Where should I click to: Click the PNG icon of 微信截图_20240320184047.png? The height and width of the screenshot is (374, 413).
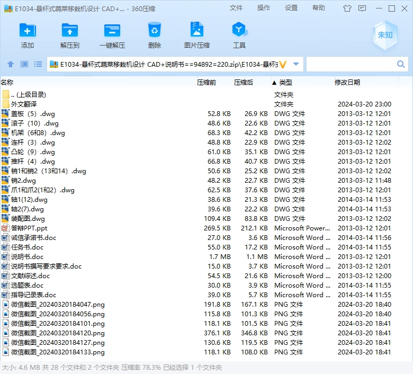pyautogui.click(x=5, y=305)
